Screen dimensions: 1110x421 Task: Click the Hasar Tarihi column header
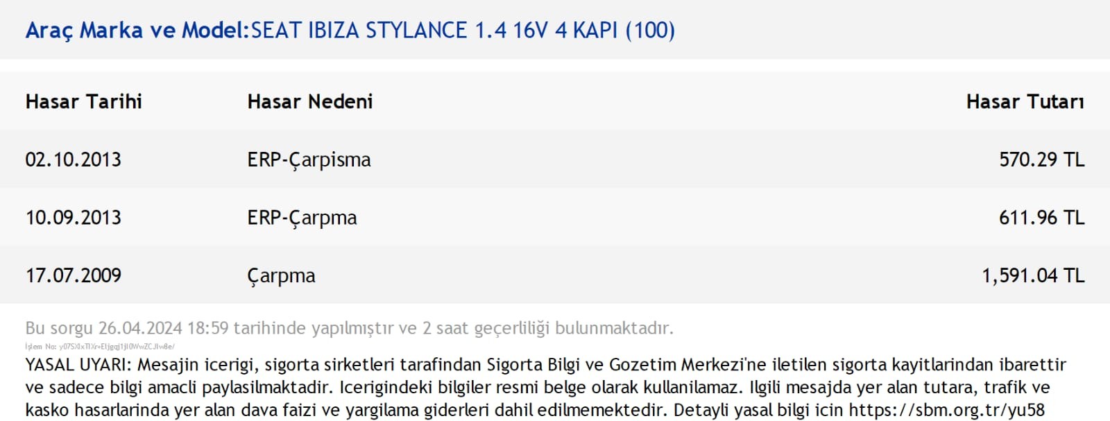coord(83,101)
